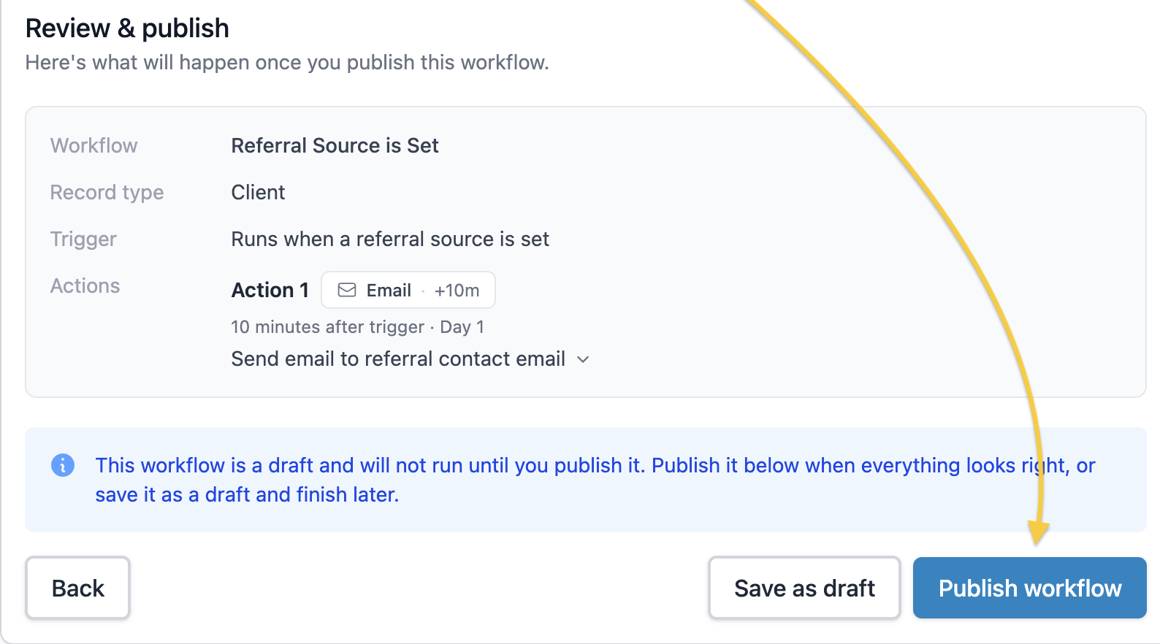Click the Workflow row label
1160x644 pixels.
point(94,145)
